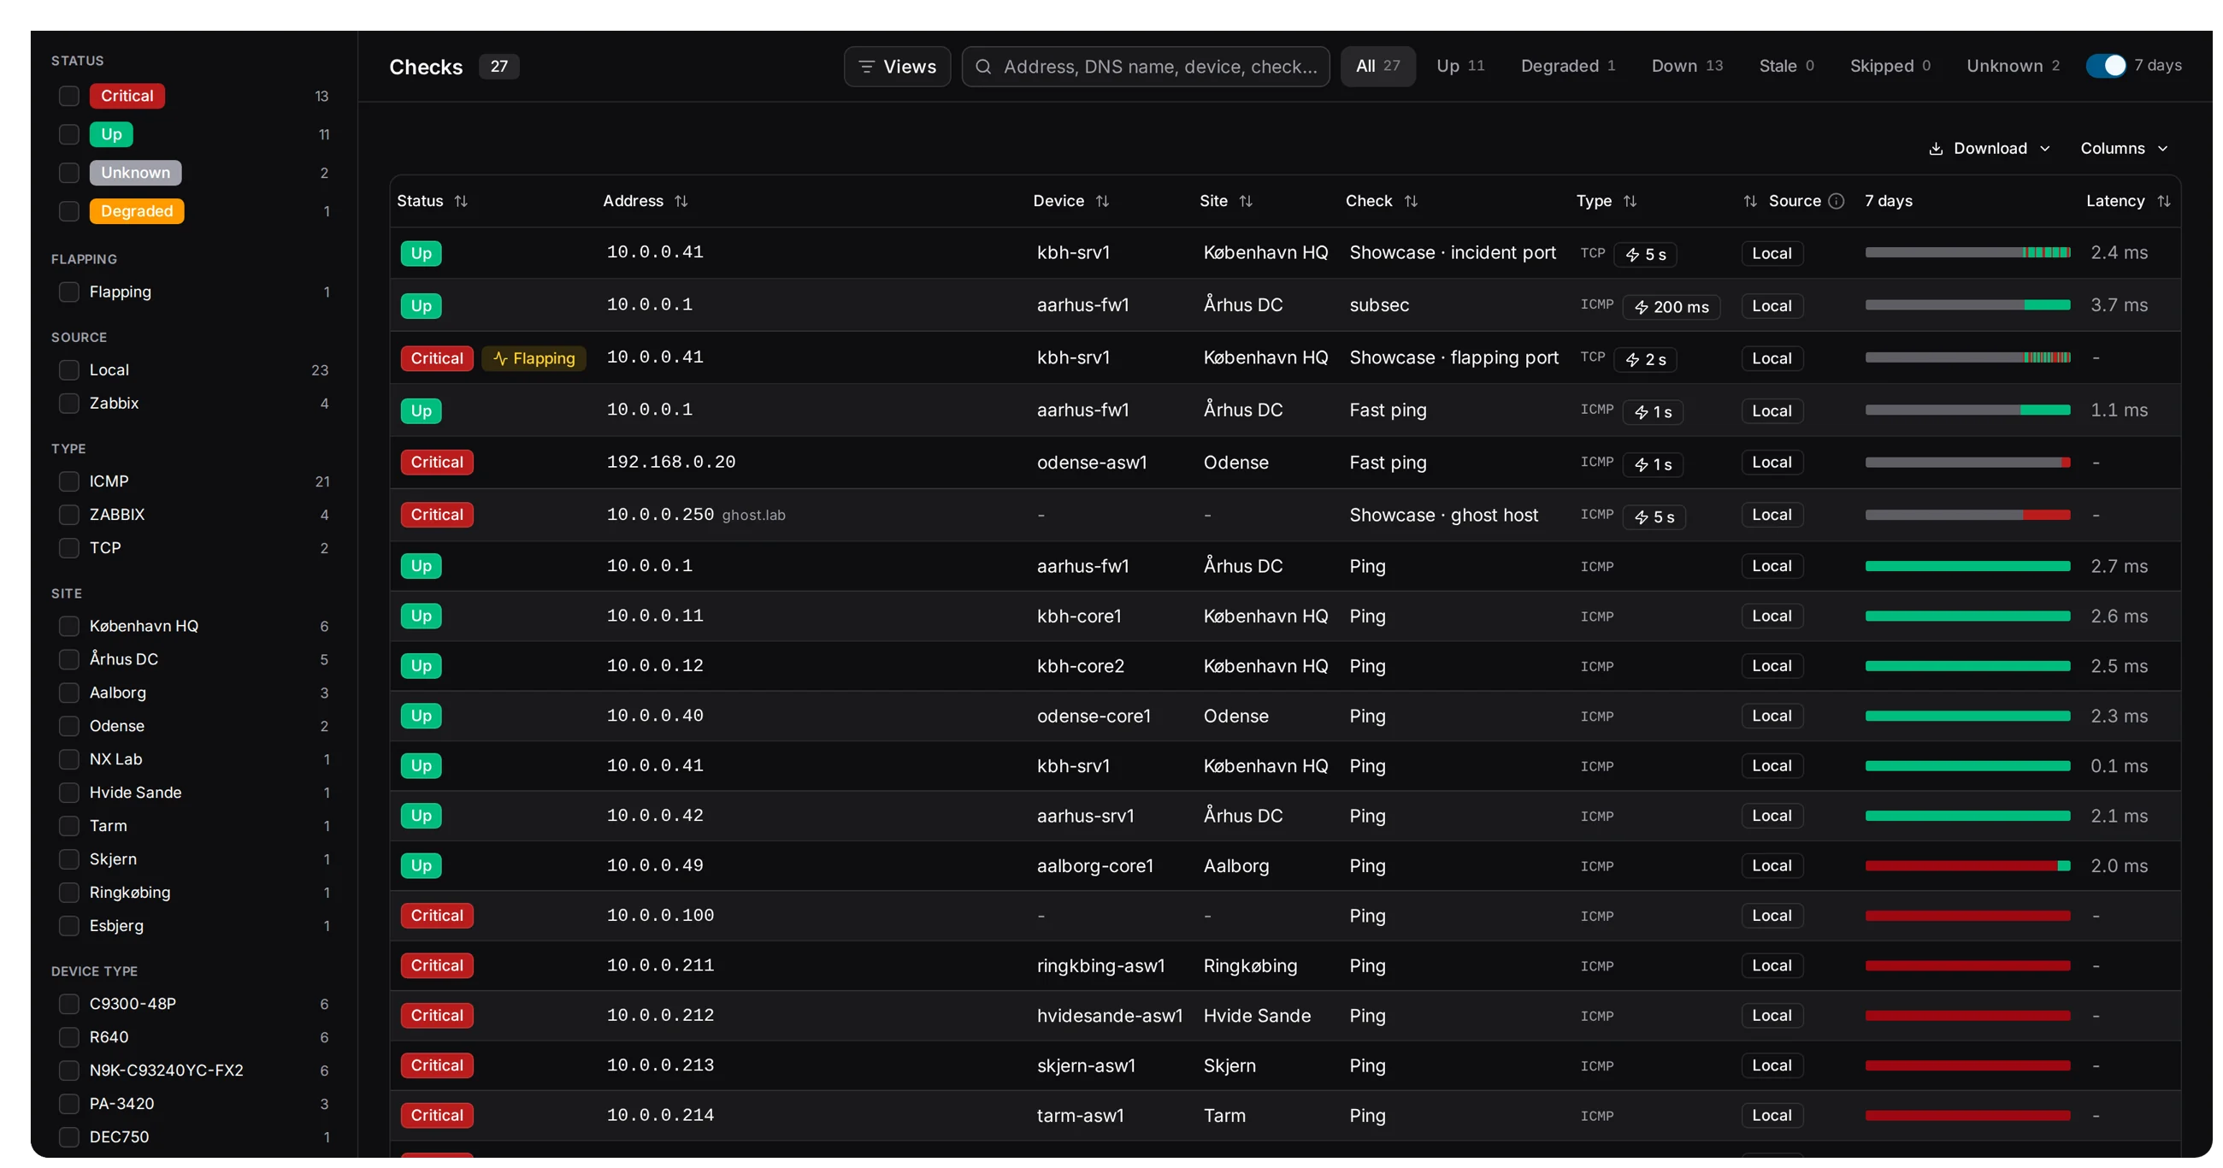2223x1168 pixels.
Task: Tick the Zabbix source checkbox
Action: click(69, 403)
